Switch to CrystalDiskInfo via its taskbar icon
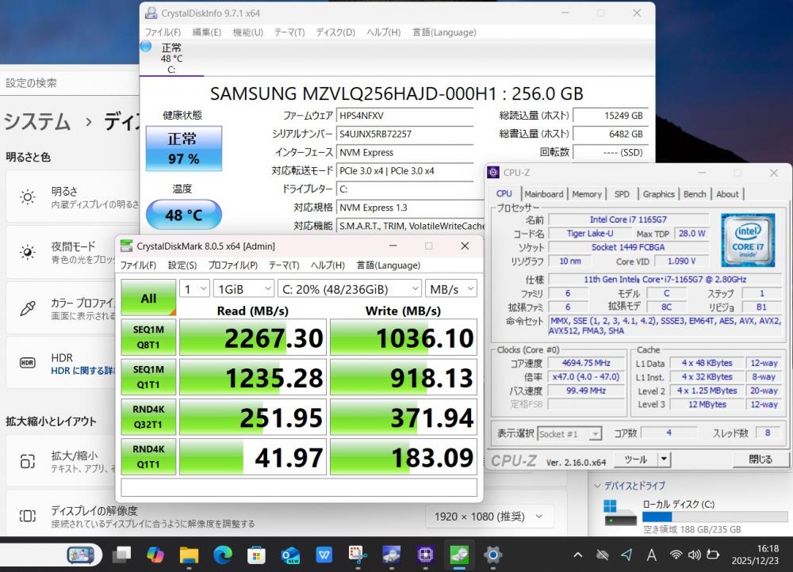This screenshot has height=572, width=793. (392, 555)
